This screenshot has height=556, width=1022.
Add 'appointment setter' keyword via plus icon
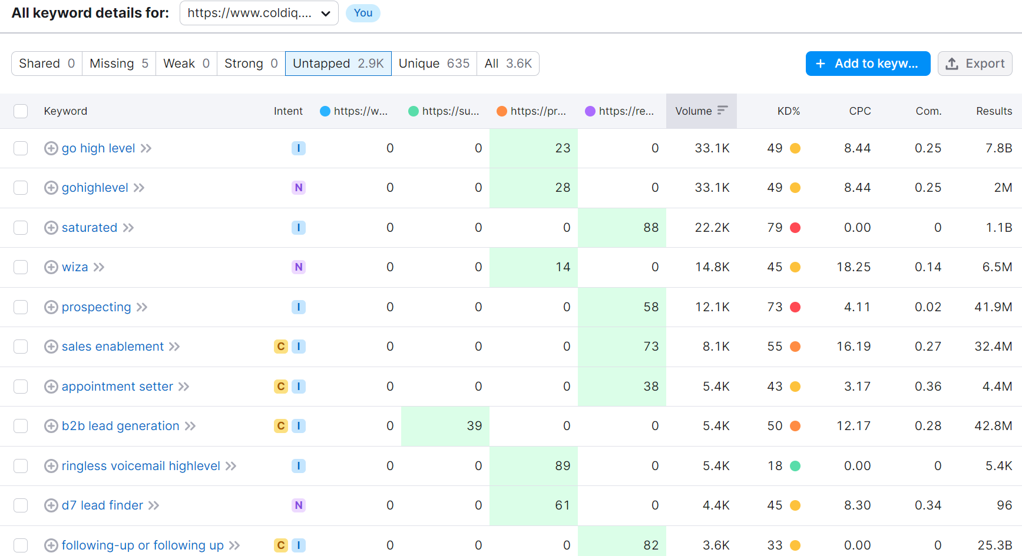point(51,387)
